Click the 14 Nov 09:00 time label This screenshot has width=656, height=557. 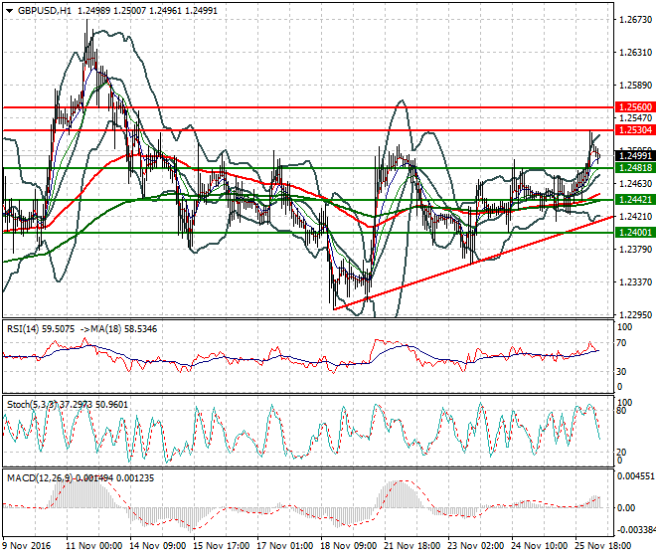158,546
